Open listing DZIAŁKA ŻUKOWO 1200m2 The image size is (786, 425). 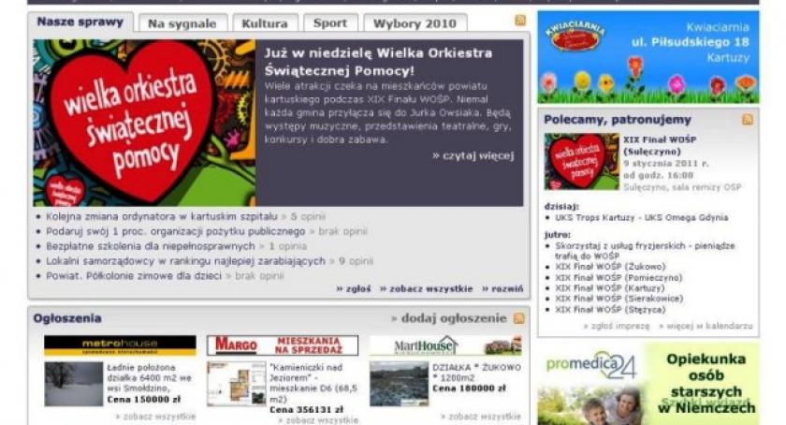click(476, 373)
